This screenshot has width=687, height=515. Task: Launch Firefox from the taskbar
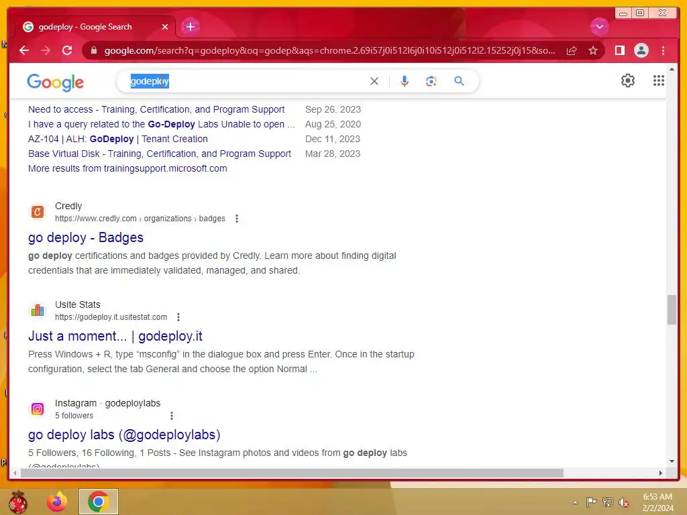point(57,502)
